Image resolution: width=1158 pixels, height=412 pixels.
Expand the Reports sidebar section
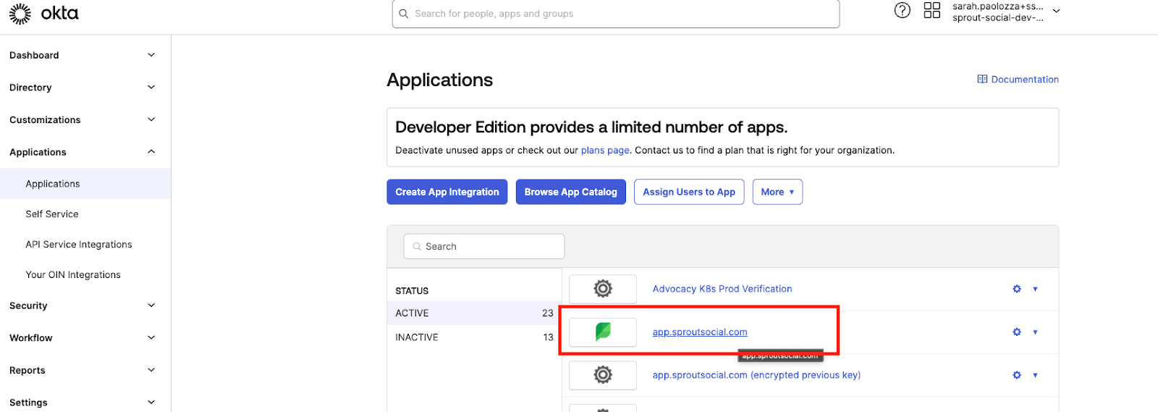[151, 370]
